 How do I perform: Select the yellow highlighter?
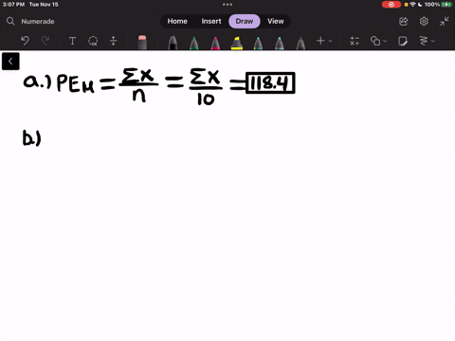click(x=237, y=43)
